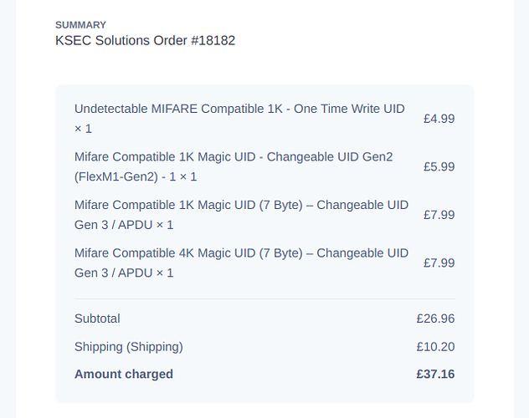Click the '× 1' quantity under Undetectable MIFARE
The height and width of the screenshot is (418, 529).
coord(83,129)
